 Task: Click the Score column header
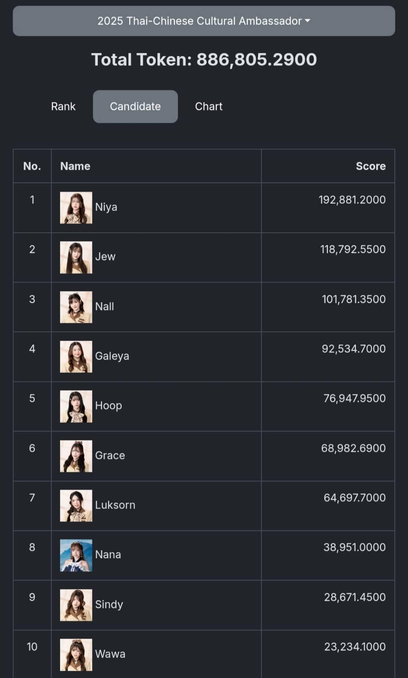[x=370, y=166]
